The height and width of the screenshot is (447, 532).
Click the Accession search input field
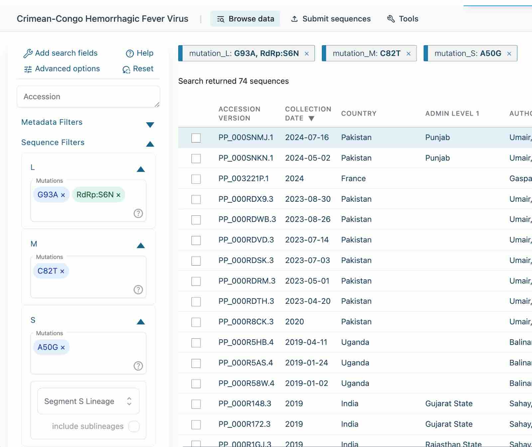(x=88, y=96)
